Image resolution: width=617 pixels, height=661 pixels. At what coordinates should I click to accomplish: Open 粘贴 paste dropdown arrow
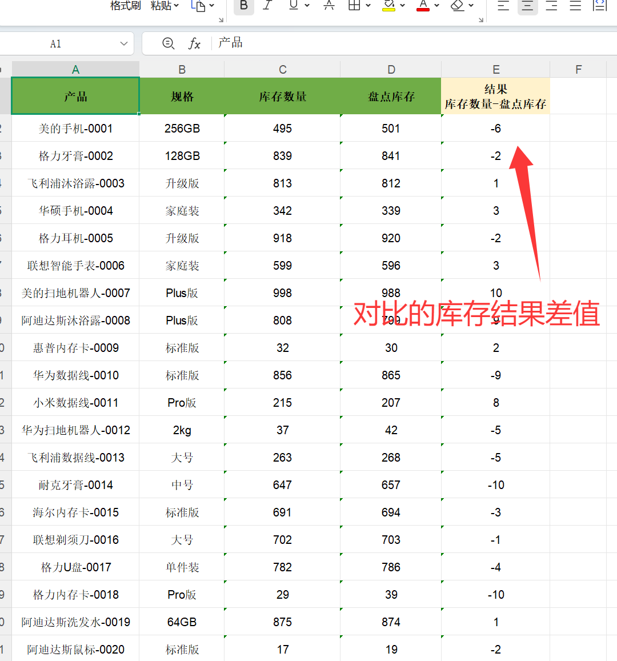[x=177, y=6]
